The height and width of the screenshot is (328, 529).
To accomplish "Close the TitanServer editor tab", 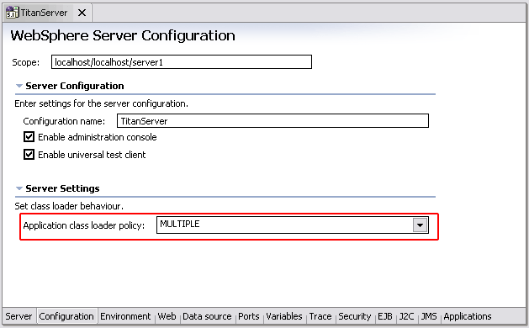I will click(x=82, y=13).
